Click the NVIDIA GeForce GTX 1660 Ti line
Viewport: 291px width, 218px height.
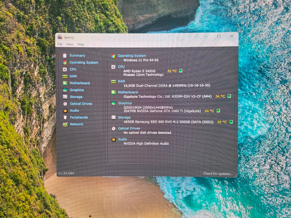[x=162, y=111]
